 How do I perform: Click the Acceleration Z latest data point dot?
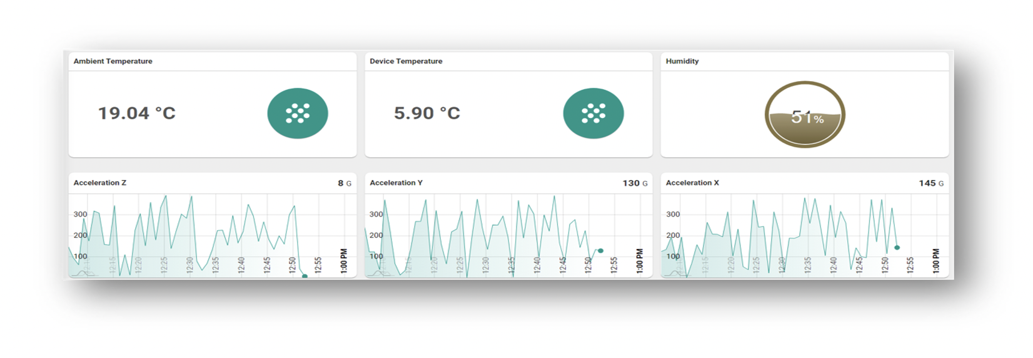[305, 276]
